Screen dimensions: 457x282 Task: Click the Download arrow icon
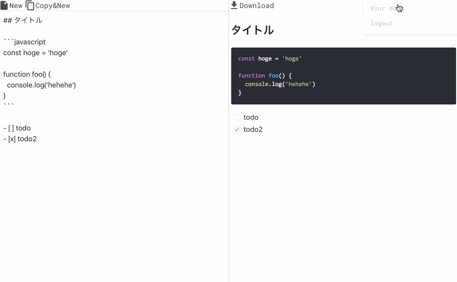pos(234,5)
